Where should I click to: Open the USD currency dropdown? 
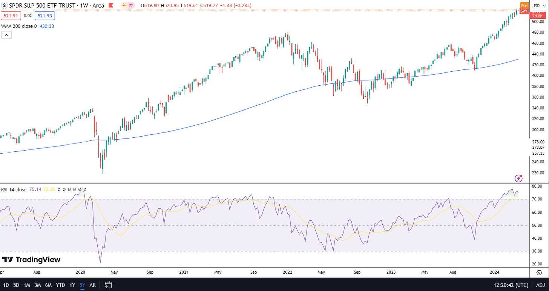pyautogui.click(x=538, y=6)
